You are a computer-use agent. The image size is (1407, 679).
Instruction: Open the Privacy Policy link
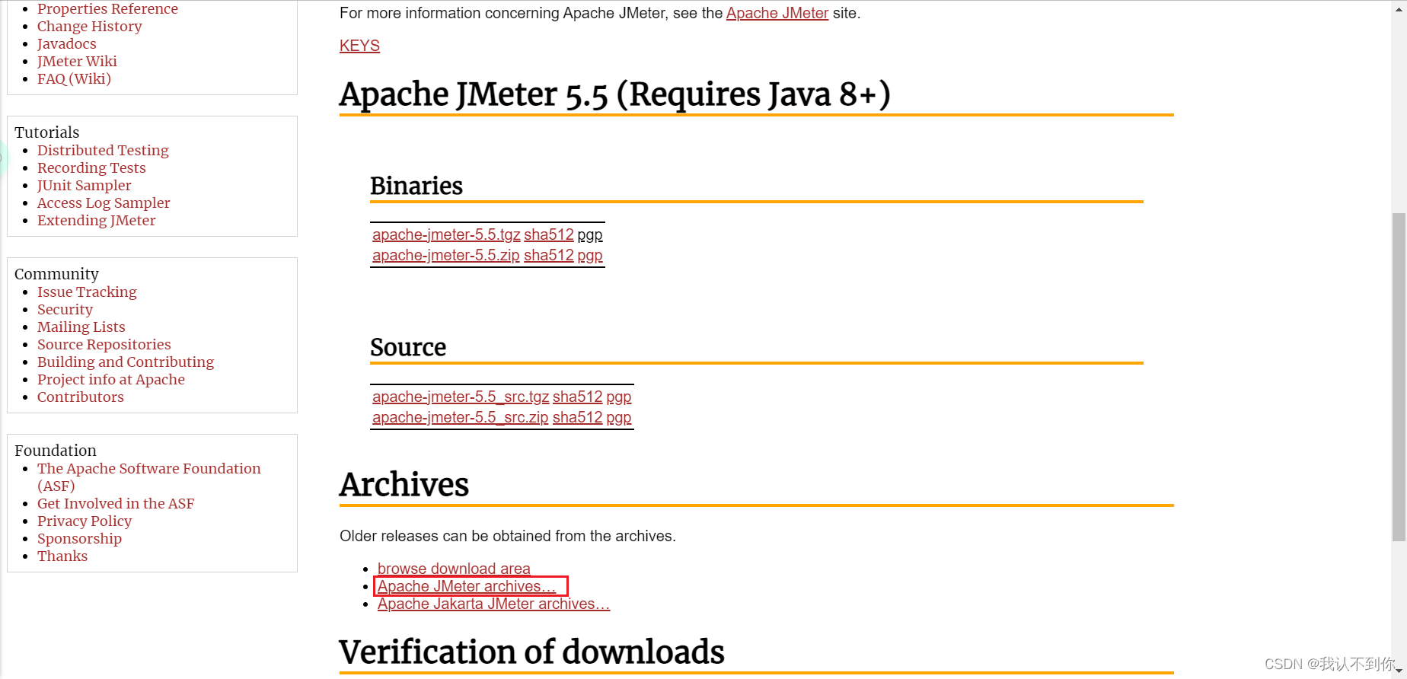click(85, 521)
